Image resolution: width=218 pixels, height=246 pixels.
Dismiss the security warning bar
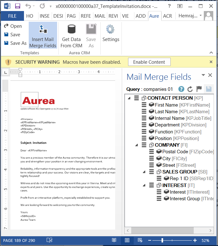[x=211, y=62]
